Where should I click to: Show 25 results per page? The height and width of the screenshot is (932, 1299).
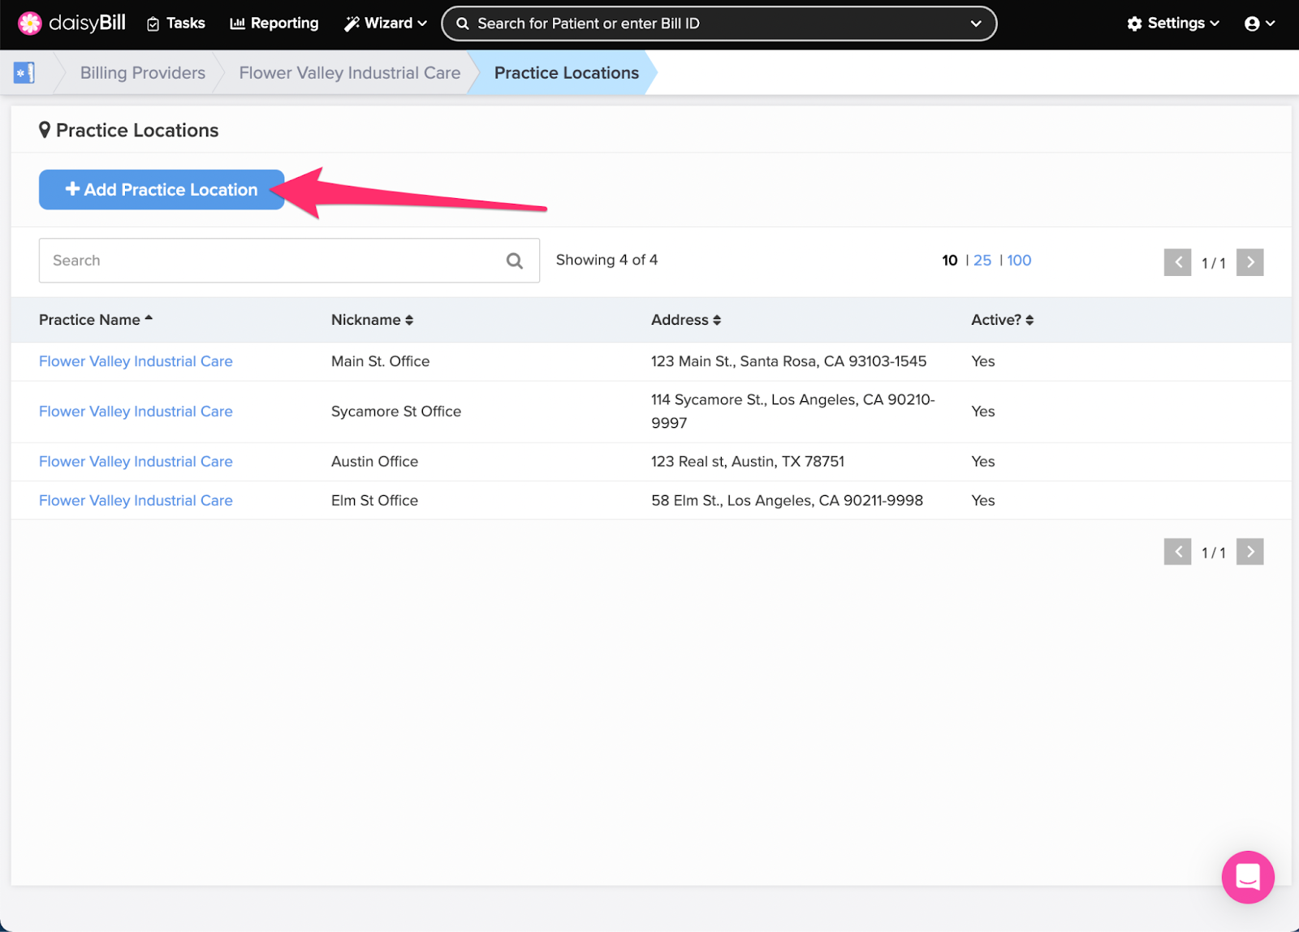982,261
